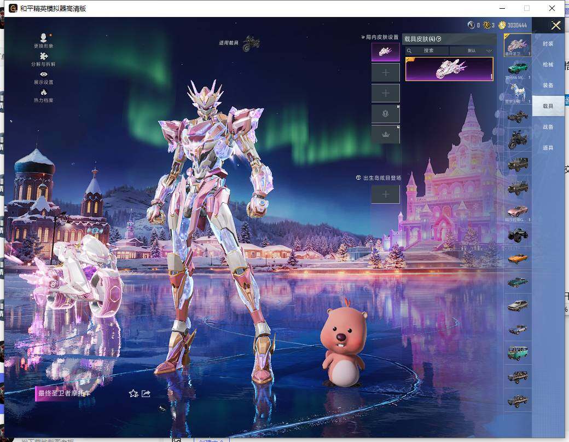The width and height of the screenshot is (569, 442).
Task: Switch to the 时装 tab
Action: pyautogui.click(x=548, y=44)
